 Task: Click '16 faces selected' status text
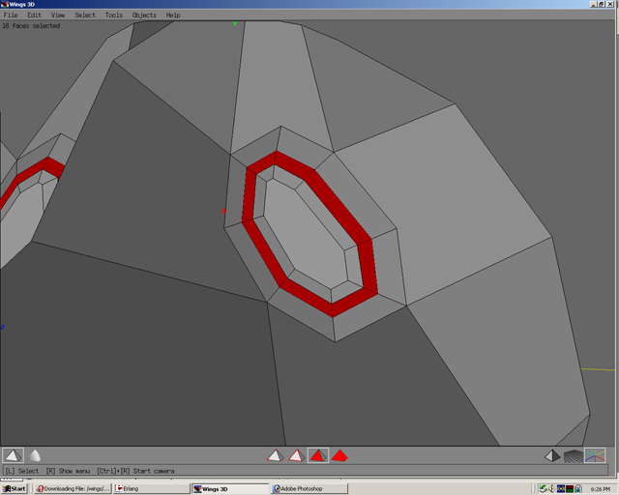pos(31,26)
